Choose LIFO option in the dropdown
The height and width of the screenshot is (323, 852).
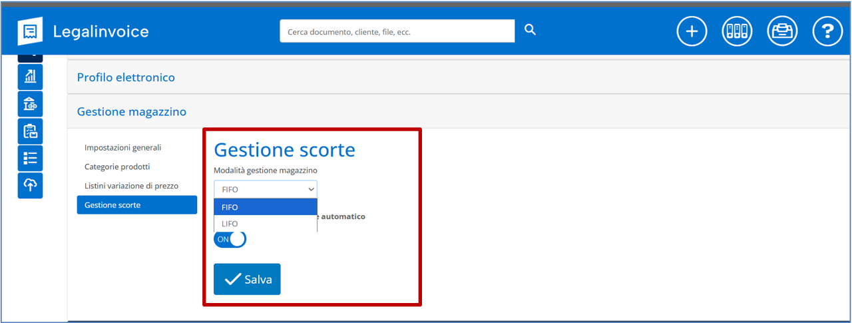click(x=266, y=224)
